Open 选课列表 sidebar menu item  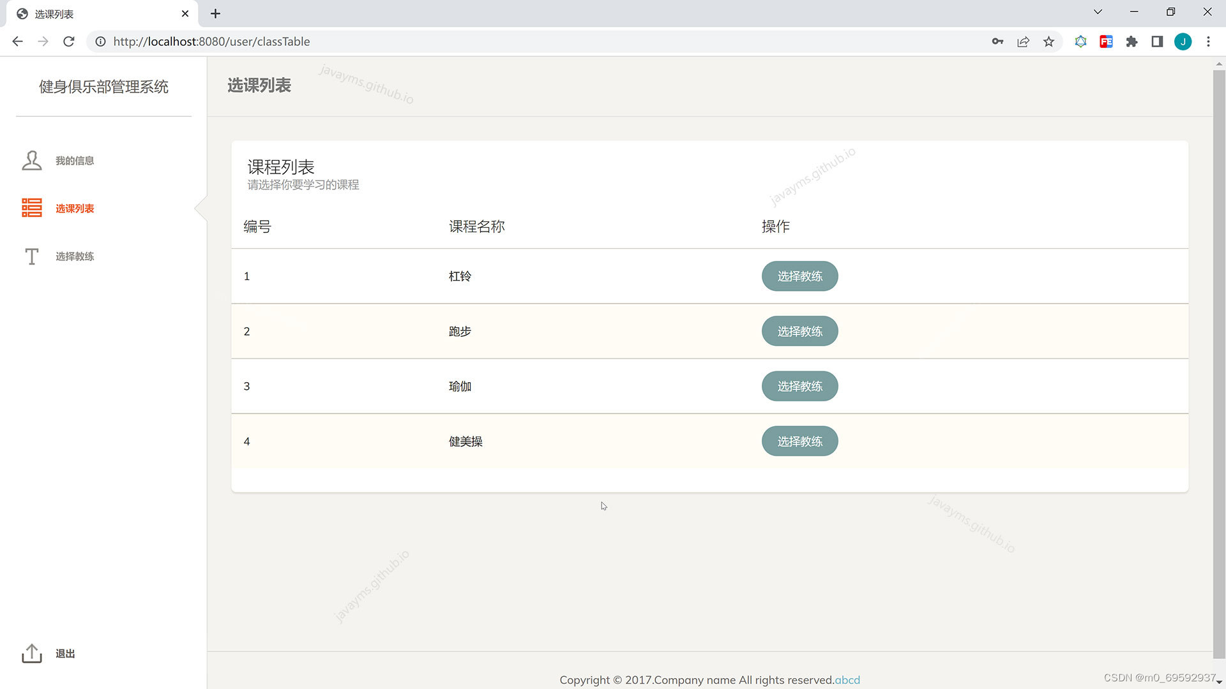(75, 209)
